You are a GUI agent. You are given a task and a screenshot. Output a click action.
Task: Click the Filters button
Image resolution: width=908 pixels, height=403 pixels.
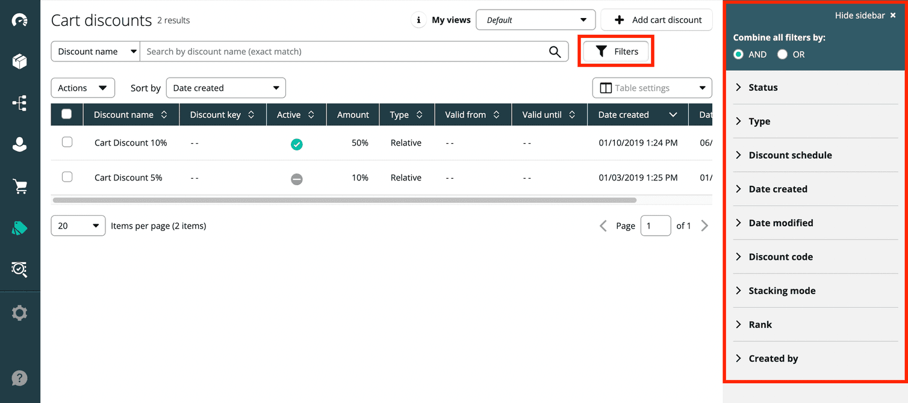(x=616, y=52)
